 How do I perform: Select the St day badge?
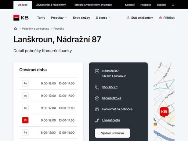point(25,108)
